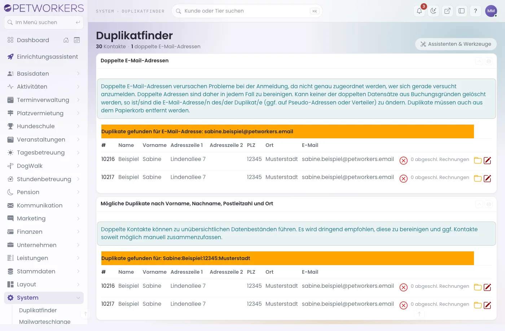Collapse the System menu chevron
The height and width of the screenshot is (331, 505).
78,298
